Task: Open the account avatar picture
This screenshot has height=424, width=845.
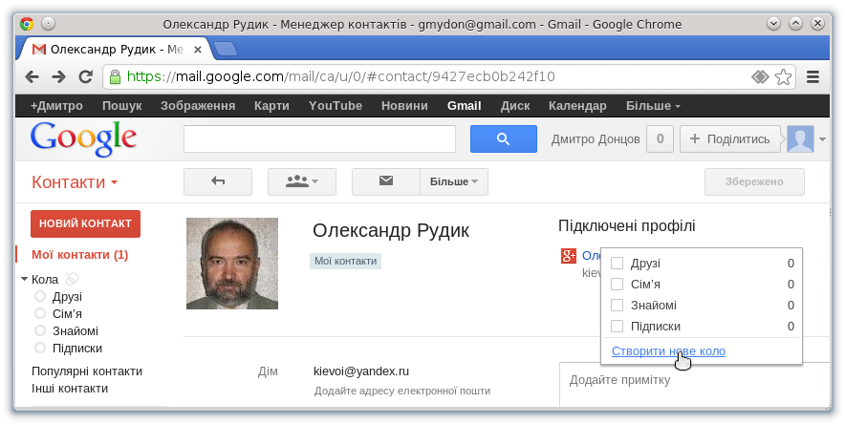Action: [800, 138]
